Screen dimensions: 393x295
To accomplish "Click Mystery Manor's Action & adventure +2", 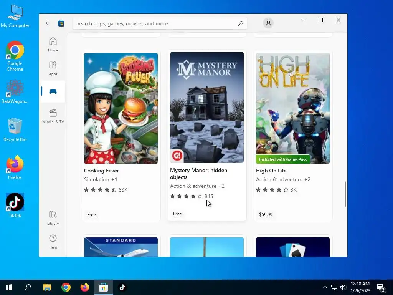I will pyautogui.click(x=197, y=186).
